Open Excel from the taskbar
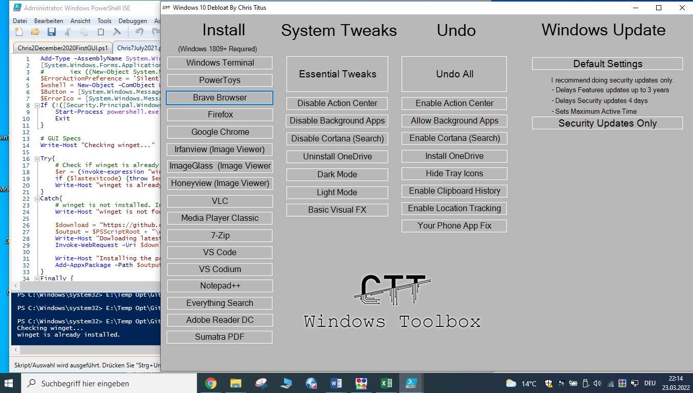The height and width of the screenshot is (393, 693). [x=386, y=383]
